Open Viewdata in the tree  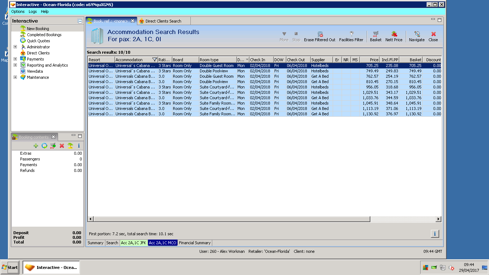[x=35, y=71]
